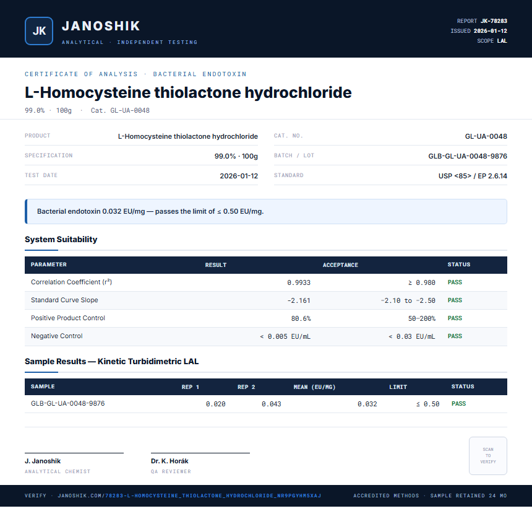Click the specification value 99.0% · 100g
Screen dimensions: 532x524
236,156
